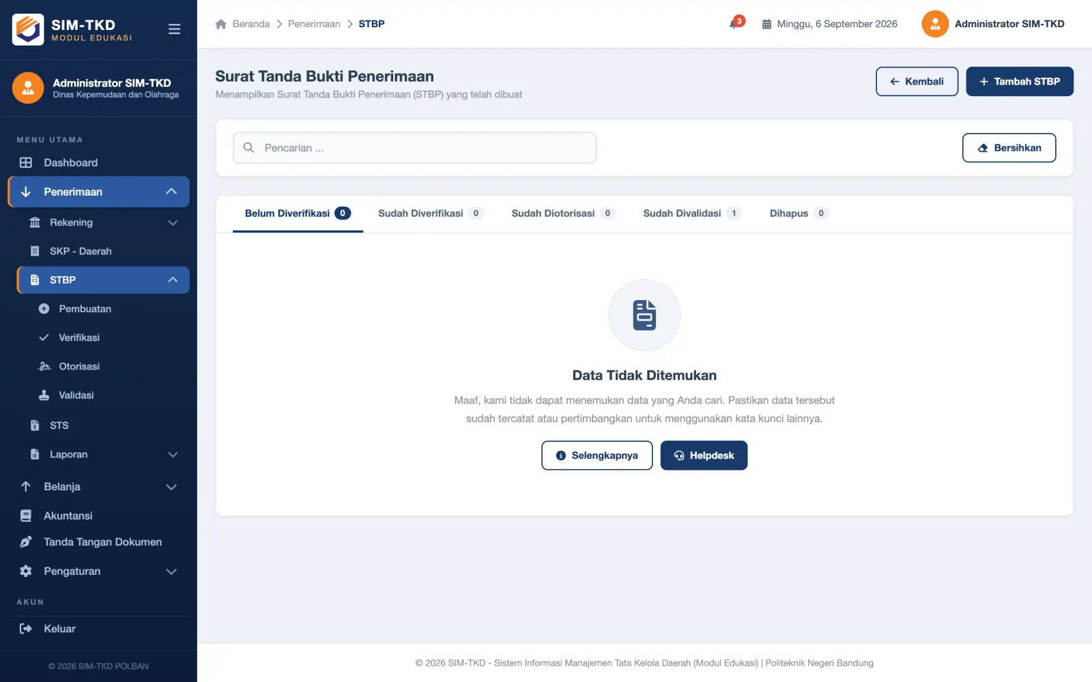
Task: Expand the Belanja menu chevron
Action: point(171,487)
